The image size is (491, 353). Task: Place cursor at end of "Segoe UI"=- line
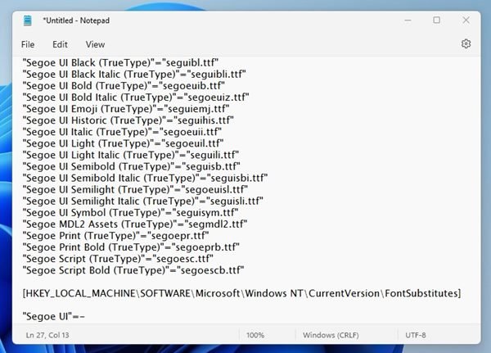tap(85, 317)
